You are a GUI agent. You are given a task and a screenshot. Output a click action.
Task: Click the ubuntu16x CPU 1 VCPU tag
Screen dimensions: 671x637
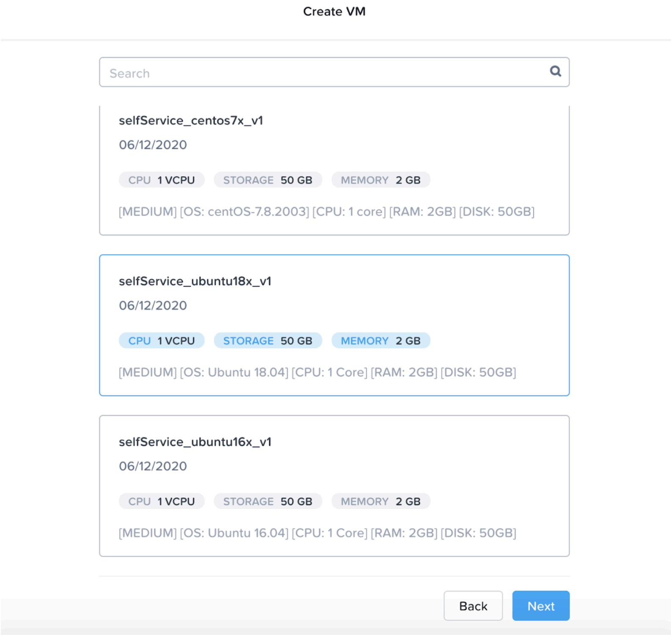(x=162, y=502)
